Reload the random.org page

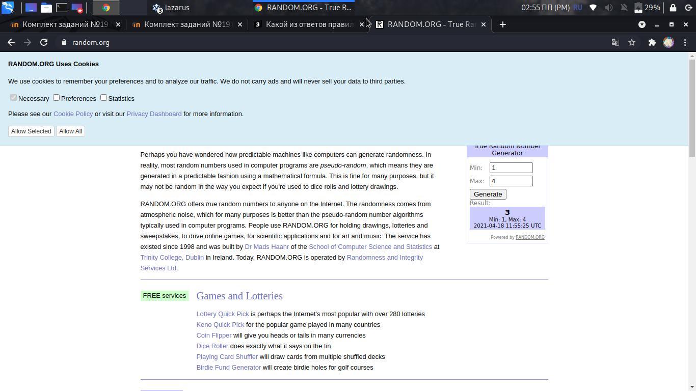click(x=44, y=42)
